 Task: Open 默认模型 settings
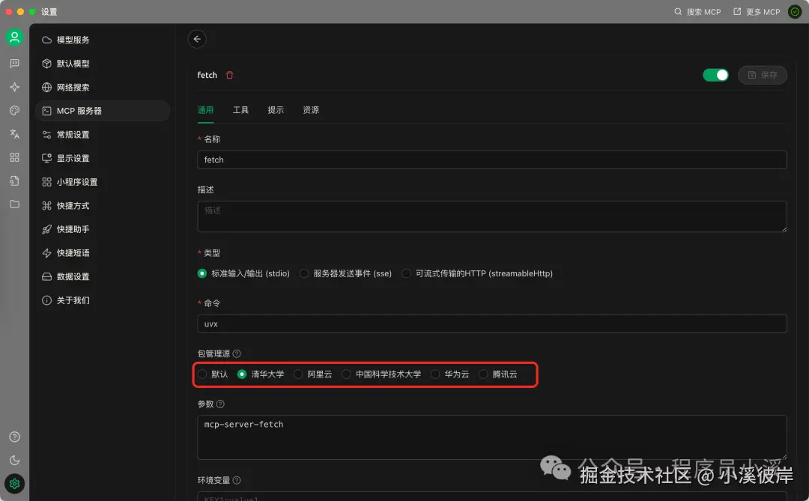(x=102, y=64)
